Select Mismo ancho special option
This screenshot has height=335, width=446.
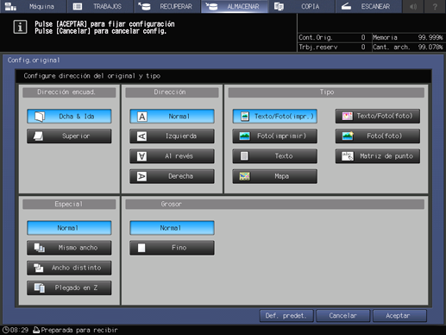pos(69,248)
